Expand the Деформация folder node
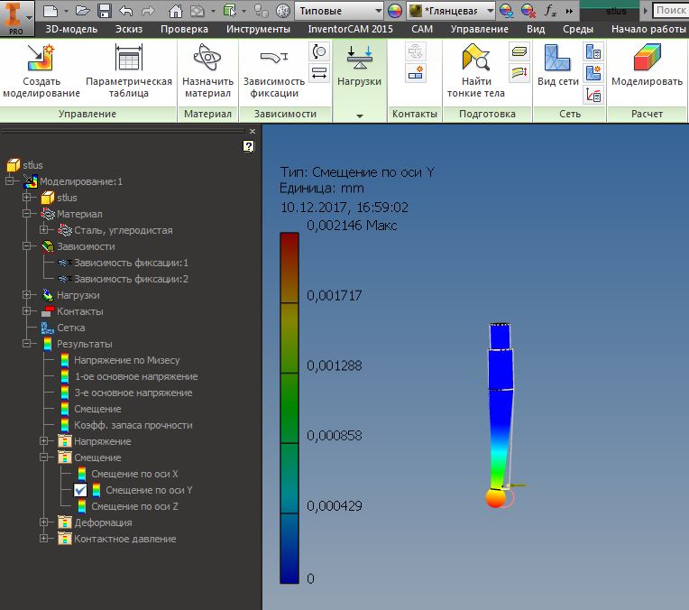Screen dimensions: 689x610 click(x=43, y=522)
